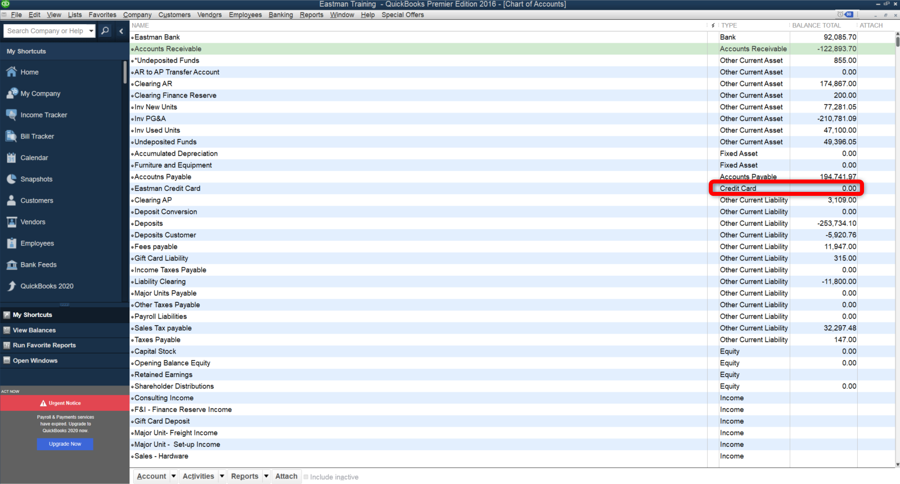900x484 pixels.
Task: Open the Activities dropdown menu
Action: click(222, 476)
